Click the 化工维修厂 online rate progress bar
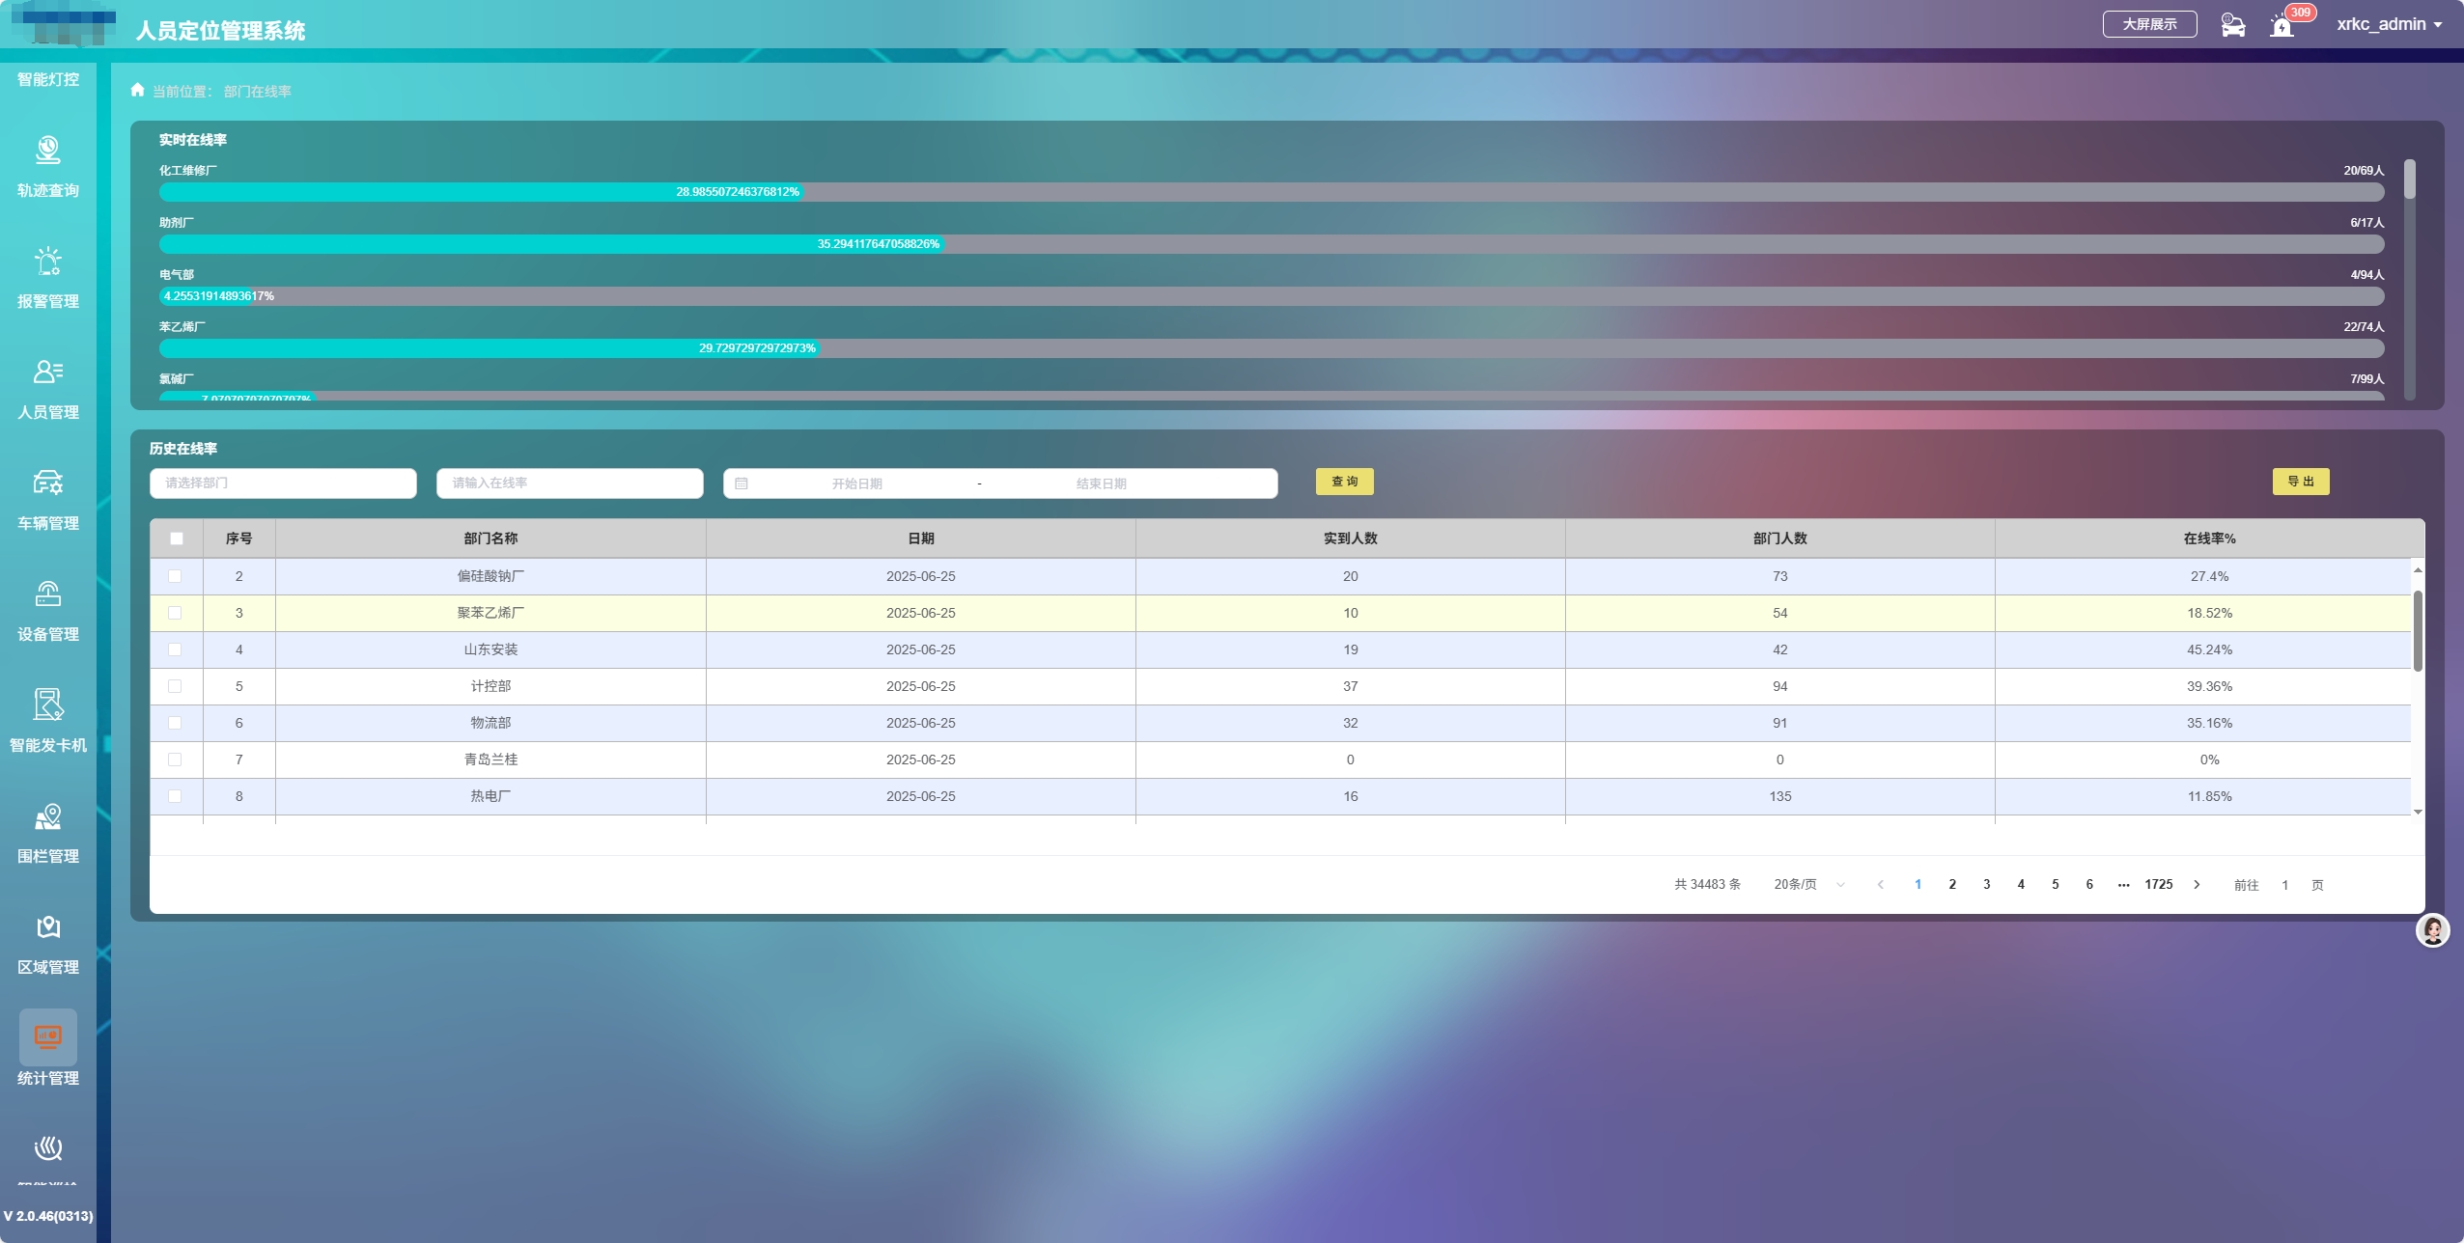The height and width of the screenshot is (1243, 2464). click(1271, 192)
